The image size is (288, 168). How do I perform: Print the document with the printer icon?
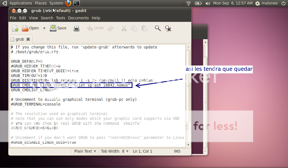tap(76, 28)
